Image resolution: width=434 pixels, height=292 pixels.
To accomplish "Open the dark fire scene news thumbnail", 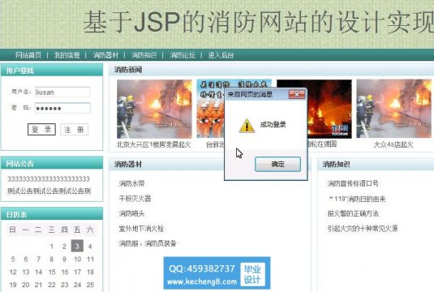I will pos(329,109).
